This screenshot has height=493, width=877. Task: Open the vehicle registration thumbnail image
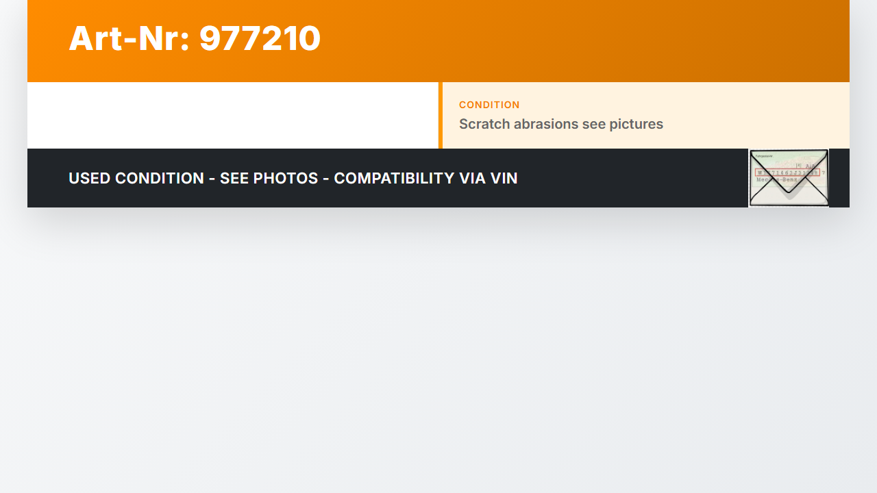(789, 178)
